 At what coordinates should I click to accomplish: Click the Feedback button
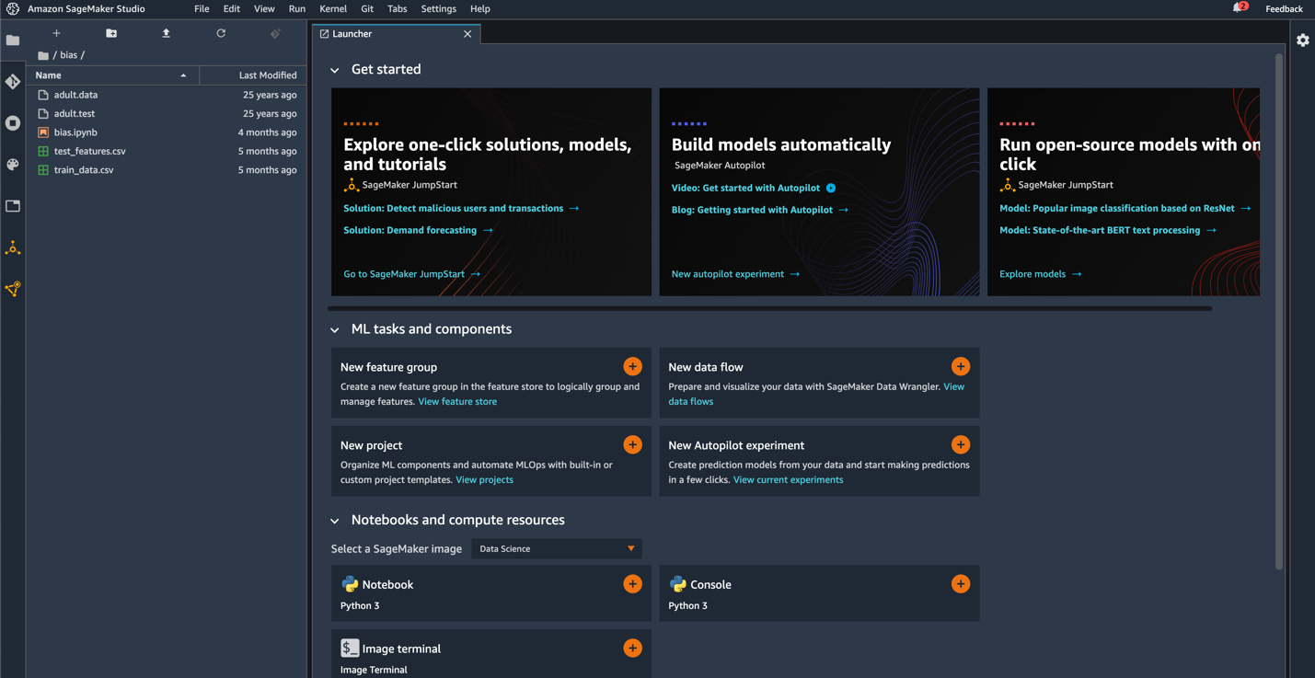(1284, 9)
